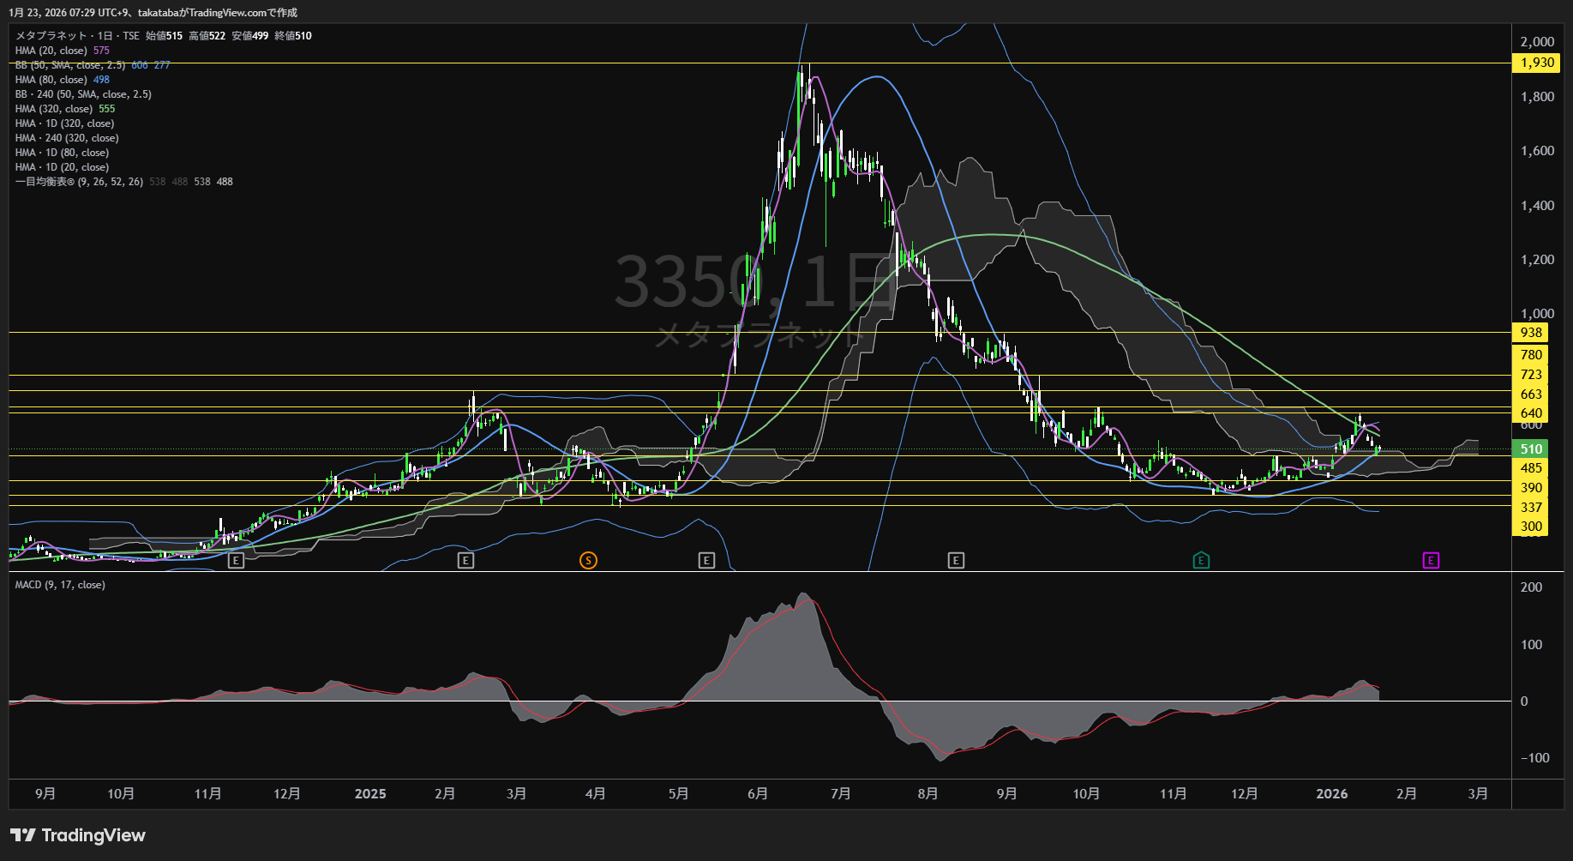
Task: Select the Ichimoku (9, 26, 52, 26) legend
Action: click(x=79, y=182)
